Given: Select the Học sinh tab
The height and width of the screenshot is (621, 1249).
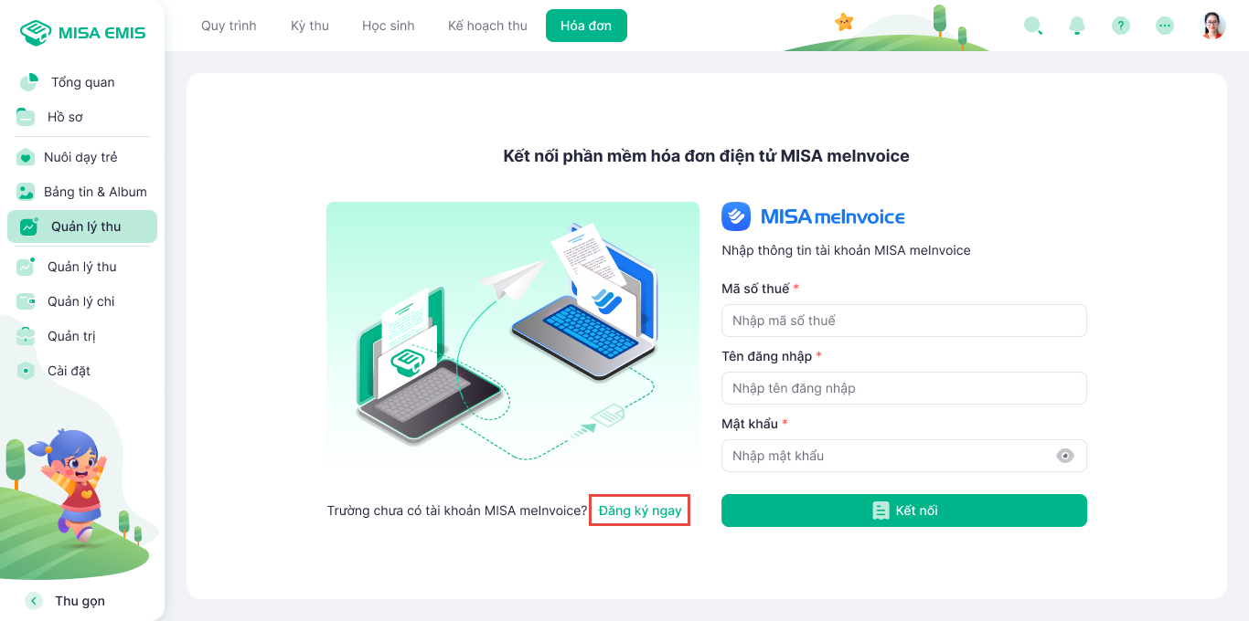Looking at the screenshot, I should [389, 26].
